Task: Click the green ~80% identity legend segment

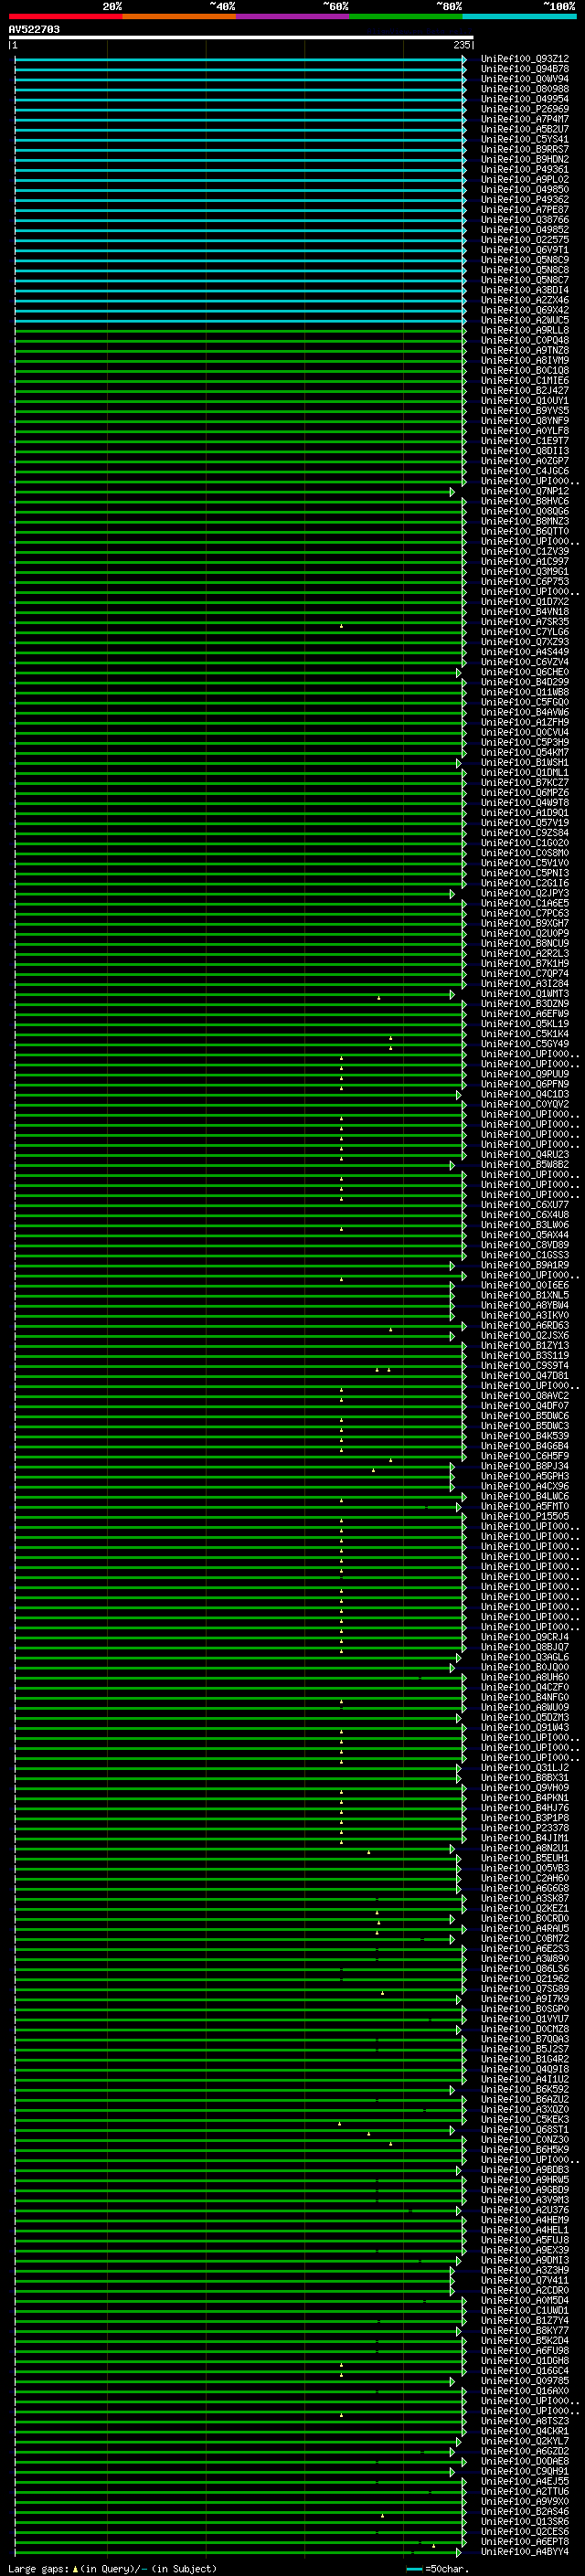Action: click(406, 16)
